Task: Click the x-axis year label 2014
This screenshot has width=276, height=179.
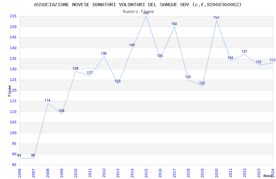Action: click(x=132, y=173)
